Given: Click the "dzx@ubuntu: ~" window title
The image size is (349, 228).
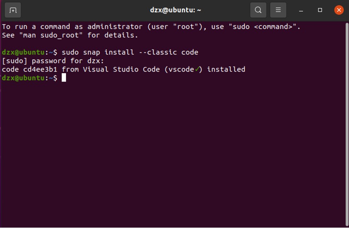Looking at the screenshot, I should point(175,10).
